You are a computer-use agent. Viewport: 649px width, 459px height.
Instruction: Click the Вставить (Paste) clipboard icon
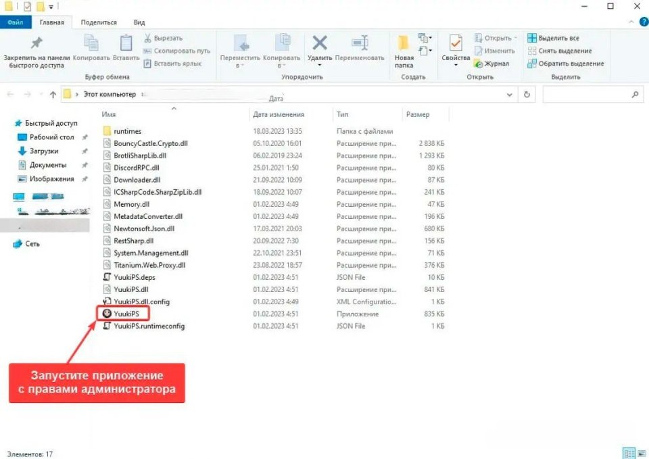pyautogui.click(x=126, y=43)
